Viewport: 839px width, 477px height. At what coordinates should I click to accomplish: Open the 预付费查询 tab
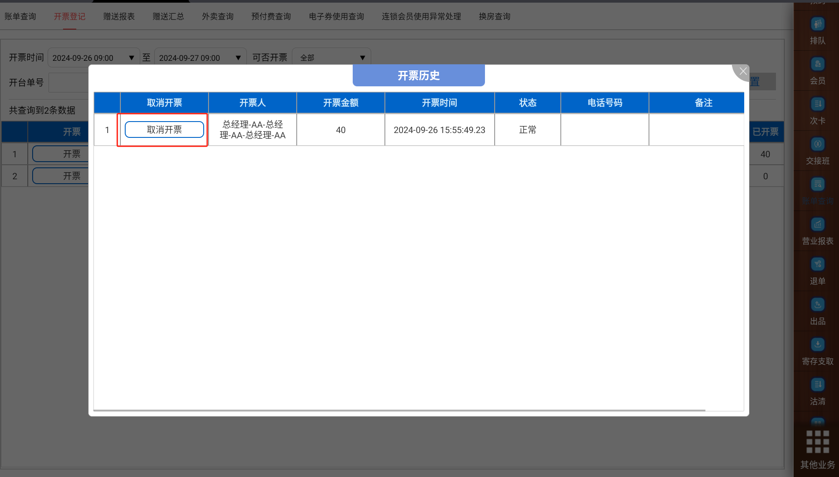pos(271,16)
